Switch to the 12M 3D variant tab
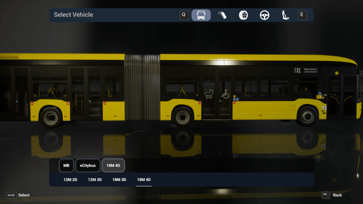Viewport: 363px width, 204px height. [x=95, y=179]
